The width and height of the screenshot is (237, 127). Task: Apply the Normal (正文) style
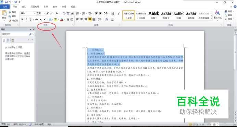[x=129, y=15]
